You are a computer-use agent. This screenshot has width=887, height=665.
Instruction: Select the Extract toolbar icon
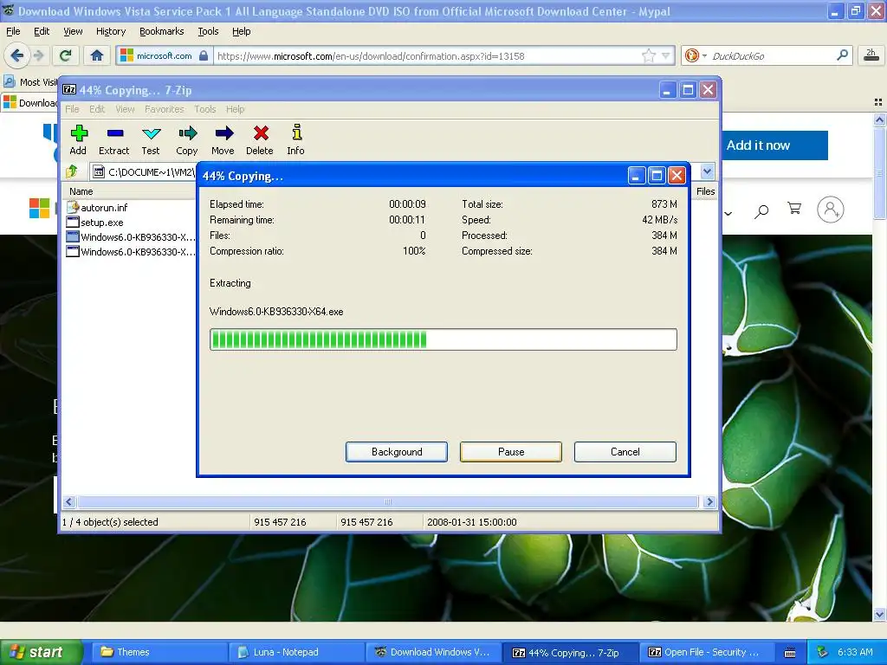(114, 139)
